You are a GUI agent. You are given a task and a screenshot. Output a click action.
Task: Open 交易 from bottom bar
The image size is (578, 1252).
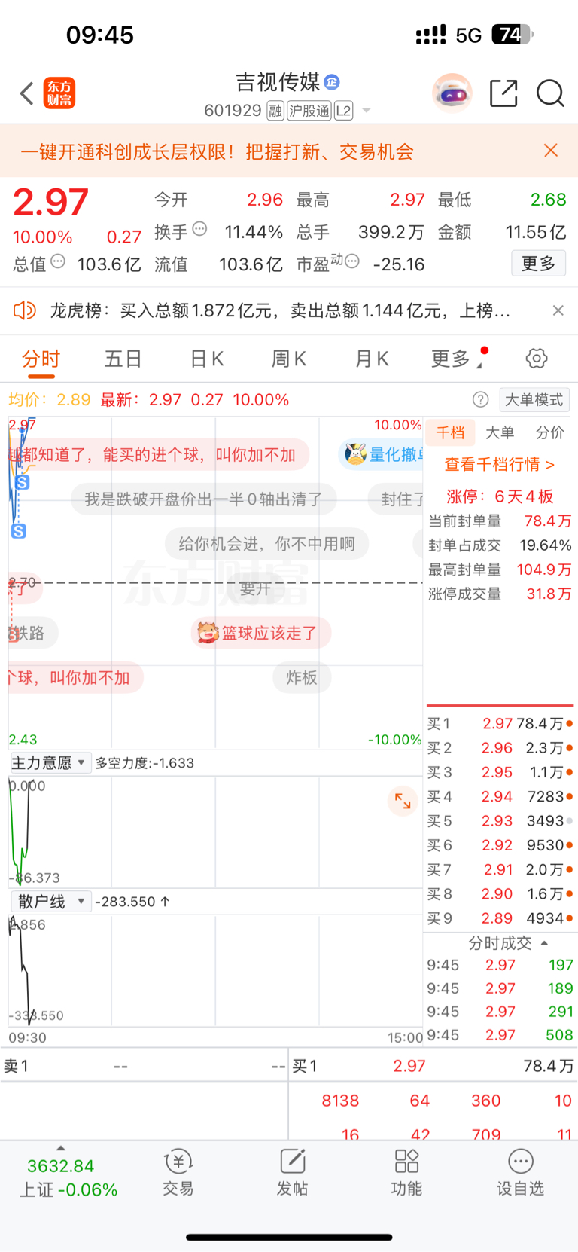[178, 1174]
